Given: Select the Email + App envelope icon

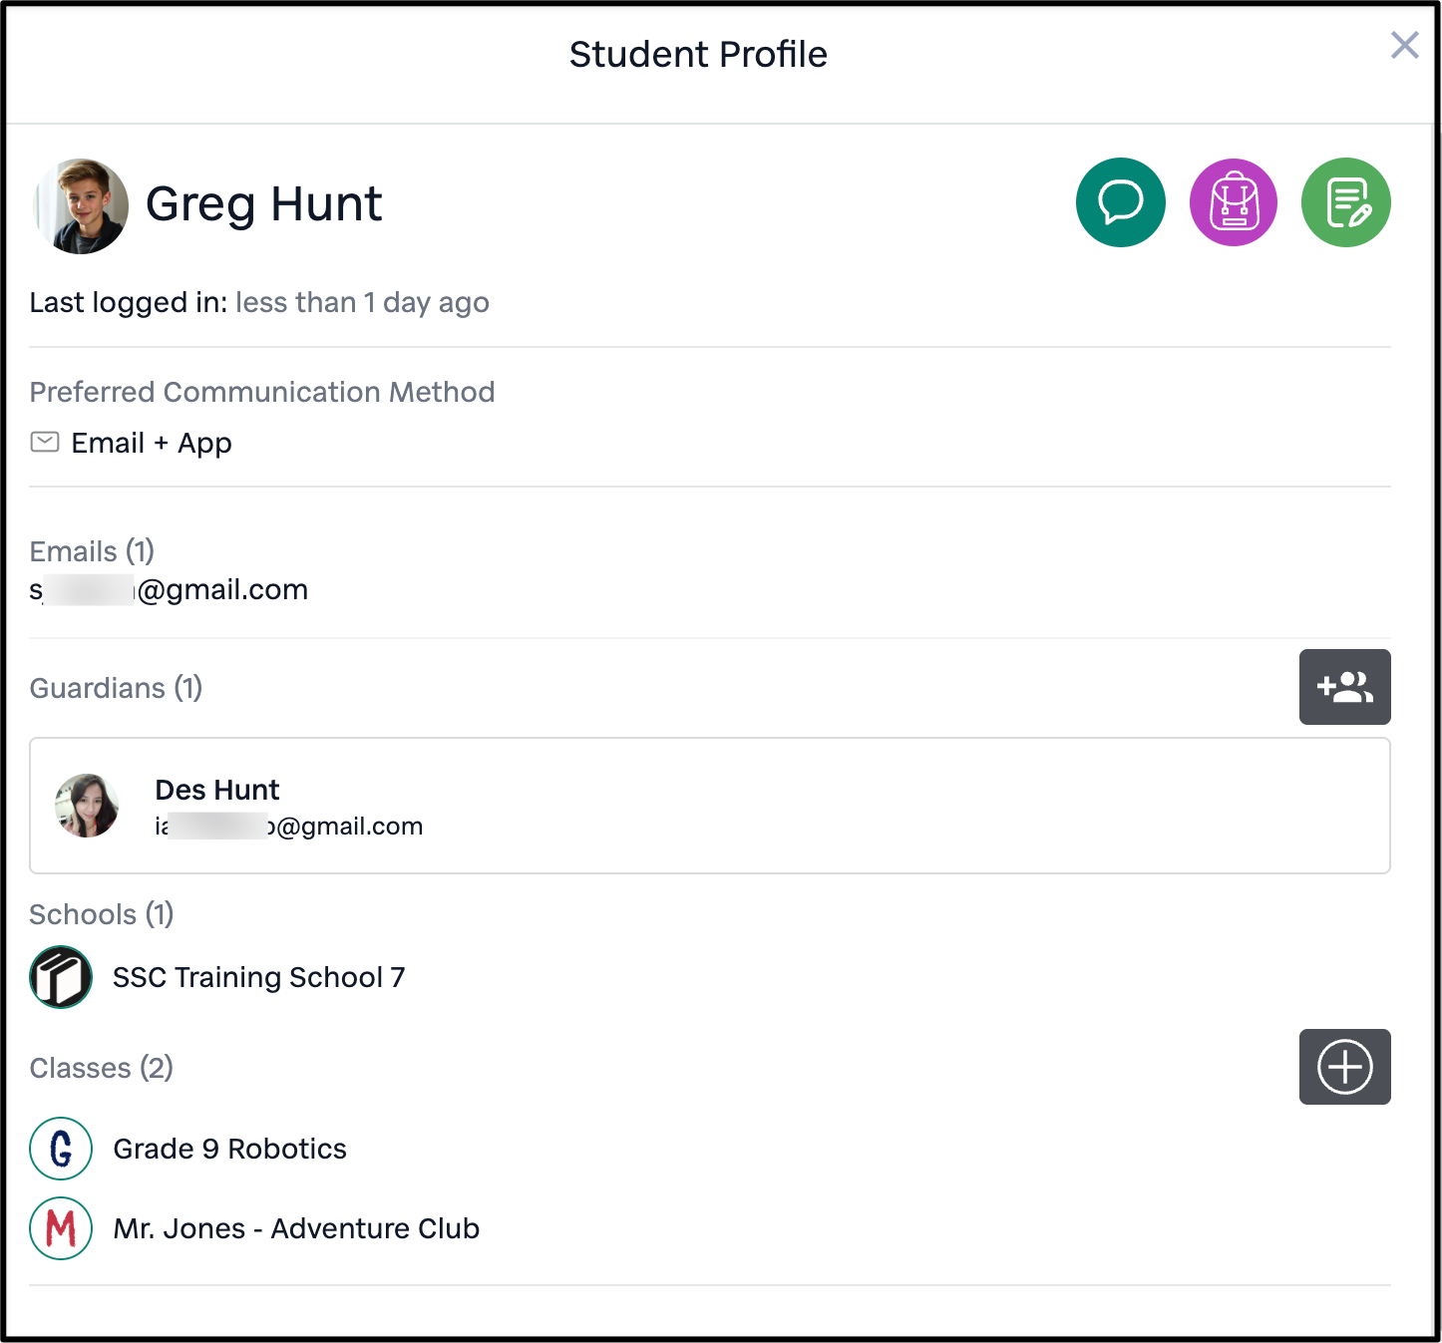Looking at the screenshot, I should pyautogui.click(x=45, y=442).
